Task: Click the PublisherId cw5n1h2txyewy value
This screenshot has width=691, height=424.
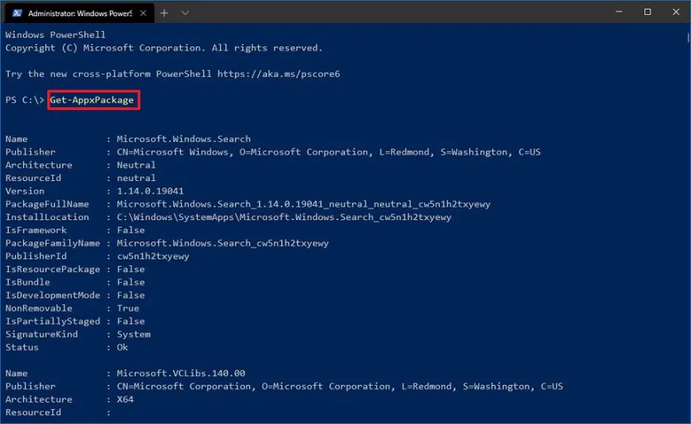Action: (x=153, y=256)
